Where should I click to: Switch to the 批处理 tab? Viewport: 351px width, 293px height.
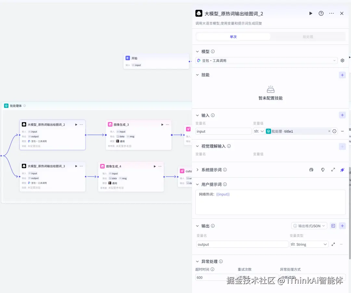click(x=307, y=36)
